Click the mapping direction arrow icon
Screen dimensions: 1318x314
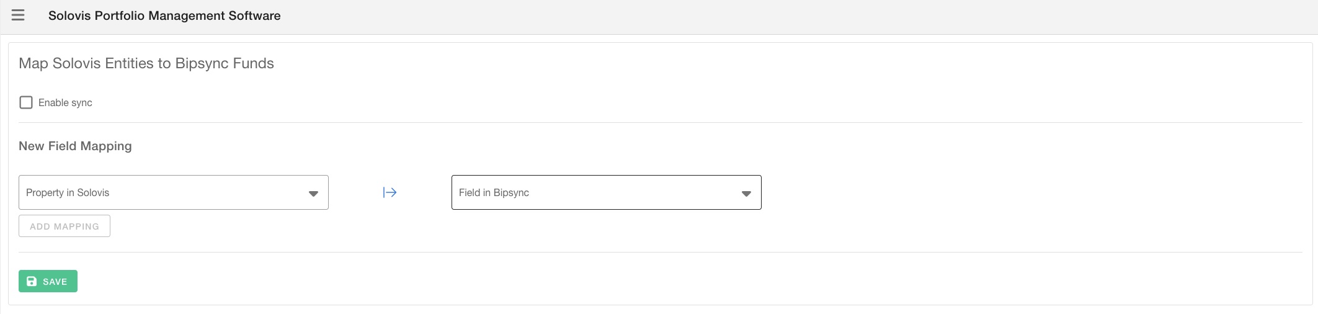pos(390,192)
